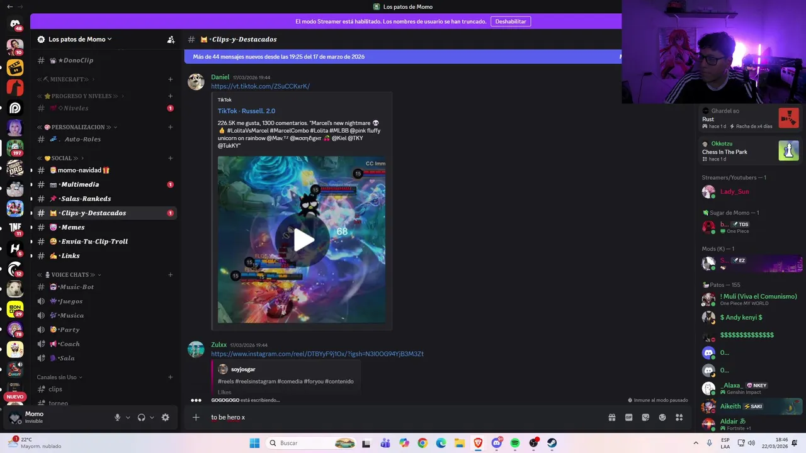This screenshot has width=806, height=453.
Task: Collapse the PERSONALIZACION category
Action: click(77, 127)
